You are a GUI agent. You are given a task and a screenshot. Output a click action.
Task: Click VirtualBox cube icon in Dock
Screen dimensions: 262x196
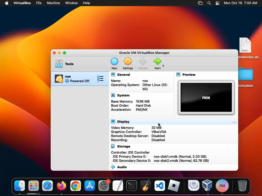[x=207, y=185]
